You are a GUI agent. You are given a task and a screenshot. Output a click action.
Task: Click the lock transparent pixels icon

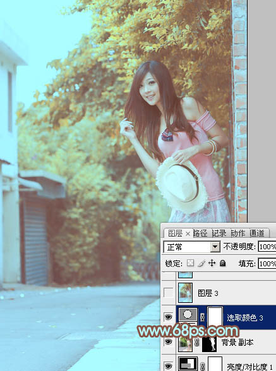190,263
